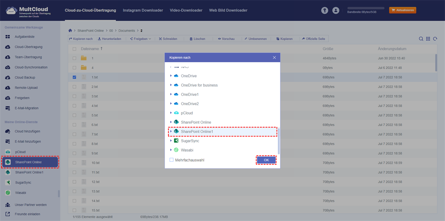The width and height of the screenshot is (445, 221).
Task: Check the box for 11.txt
Action: click(x=75, y=172)
